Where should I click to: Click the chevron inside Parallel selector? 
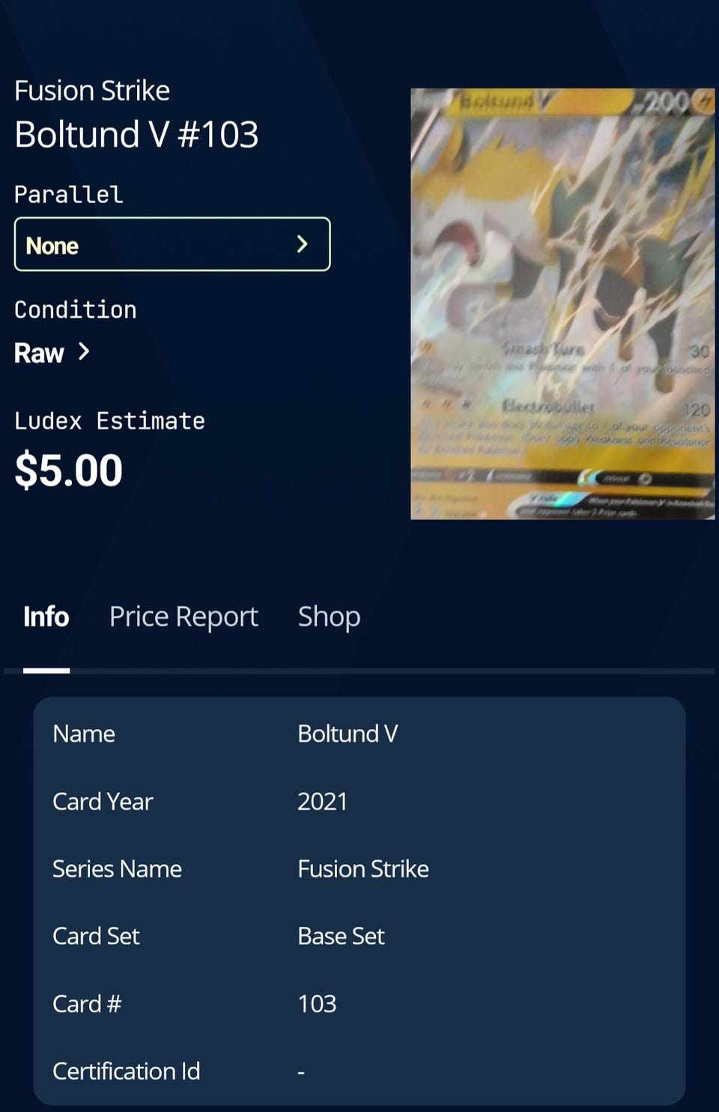(x=302, y=244)
